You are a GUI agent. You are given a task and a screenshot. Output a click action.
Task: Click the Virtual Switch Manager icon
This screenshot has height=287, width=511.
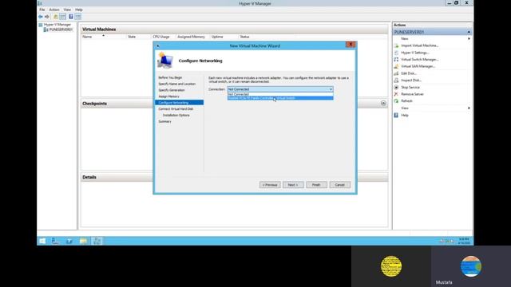[x=396, y=60]
